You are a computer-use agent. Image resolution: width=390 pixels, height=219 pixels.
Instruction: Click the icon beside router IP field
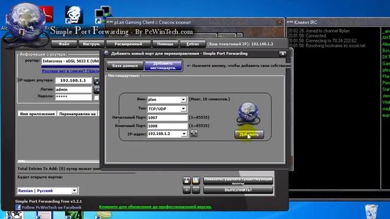[x=97, y=80]
